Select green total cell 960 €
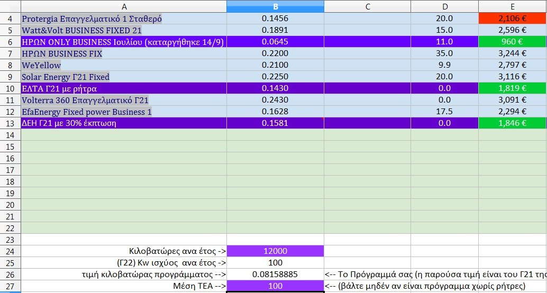 (513, 42)
